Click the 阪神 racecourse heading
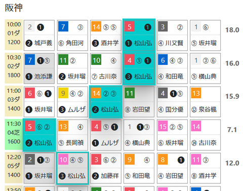 14,8
